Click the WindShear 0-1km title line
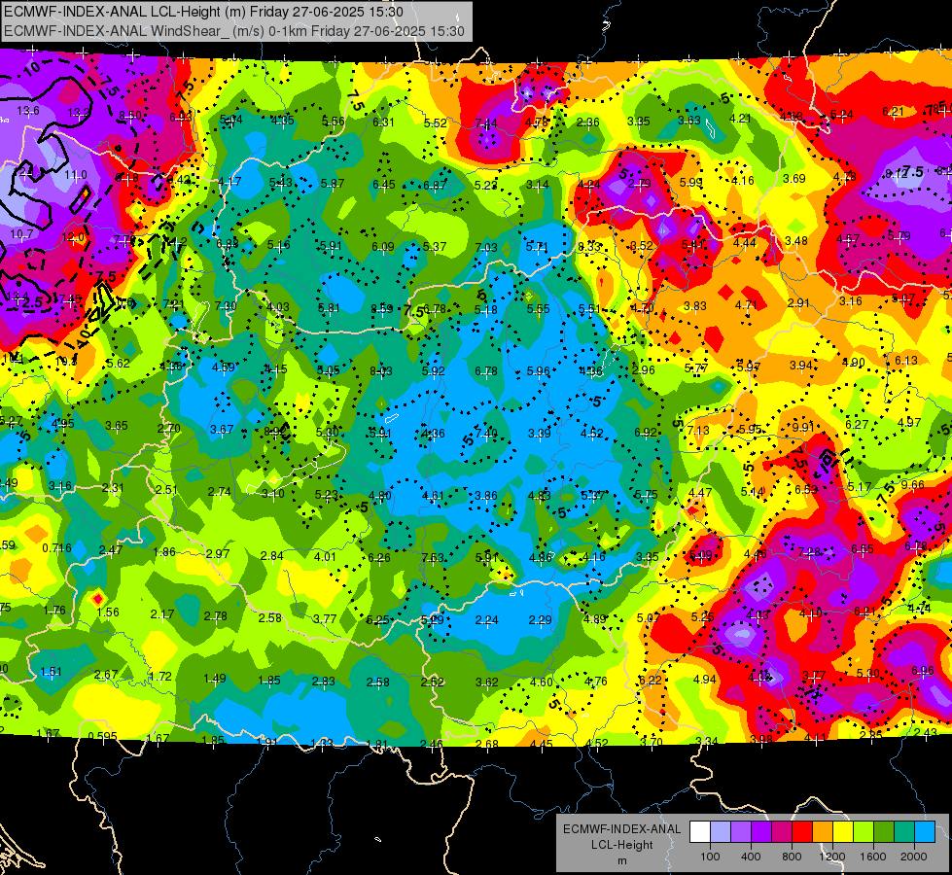This screenshot has height=875, width=952. pos(234,31)
